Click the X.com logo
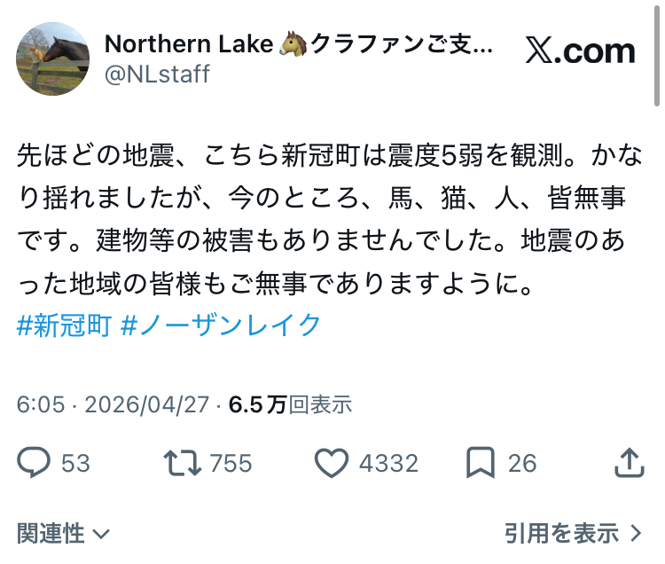Screen dimensions: 665x564 [x=581, y=51]
